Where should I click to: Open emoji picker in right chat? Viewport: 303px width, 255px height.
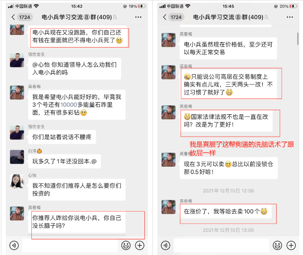pyautogui.click(x=277, y=246)
